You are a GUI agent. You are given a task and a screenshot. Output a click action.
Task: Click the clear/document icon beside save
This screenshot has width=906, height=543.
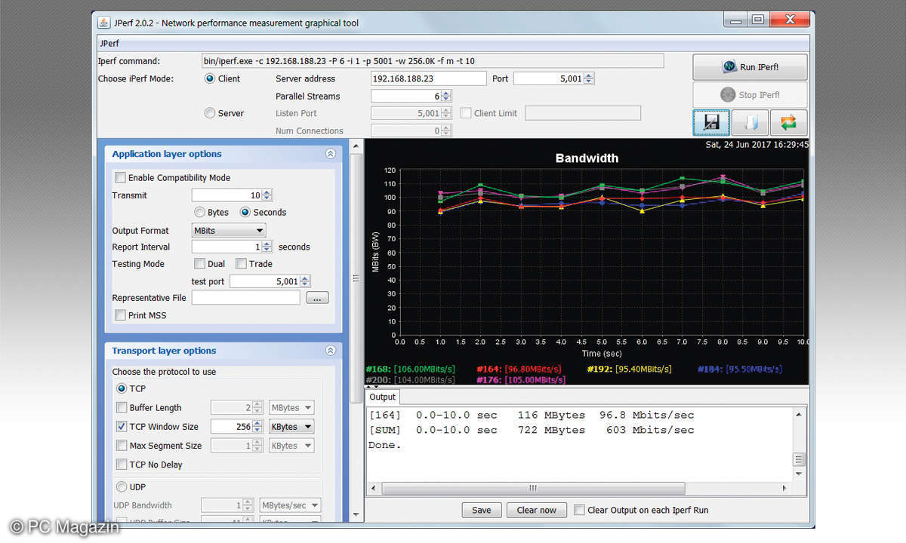750,122
